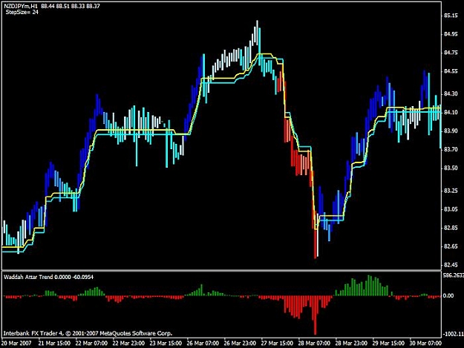The height and width of the screenshot is (348, 464).
Task: Click the highest white candle above 84.95
Action: click(257, 33)
